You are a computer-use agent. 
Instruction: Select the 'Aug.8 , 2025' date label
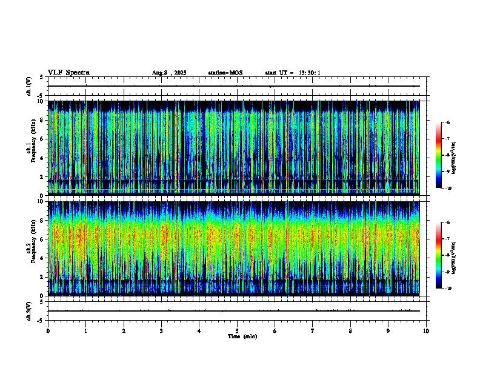[x=169, y=73]
